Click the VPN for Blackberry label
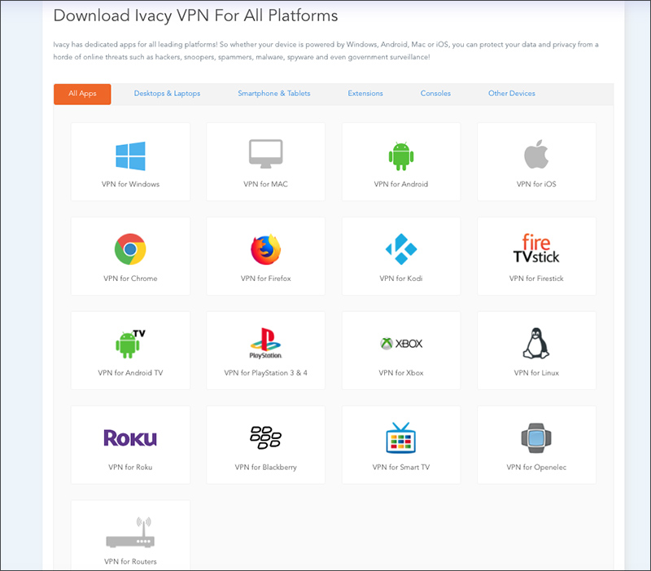Screen dimensions: 651x571 point(266,467)
